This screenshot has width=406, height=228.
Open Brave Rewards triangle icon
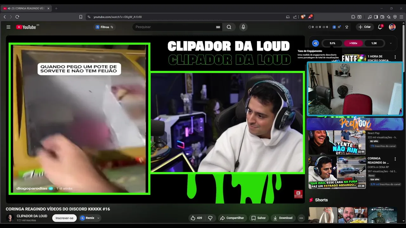[x=310, y=16]
